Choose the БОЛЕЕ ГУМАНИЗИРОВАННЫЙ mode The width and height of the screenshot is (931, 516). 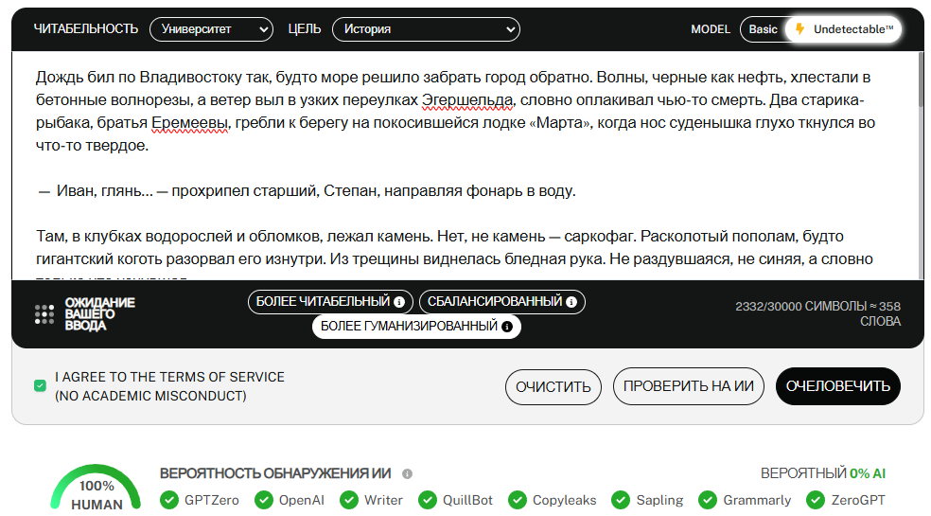pyautogui.click(x=416, y=327)
